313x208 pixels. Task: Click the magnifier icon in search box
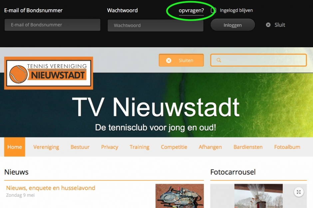[219, 60]
